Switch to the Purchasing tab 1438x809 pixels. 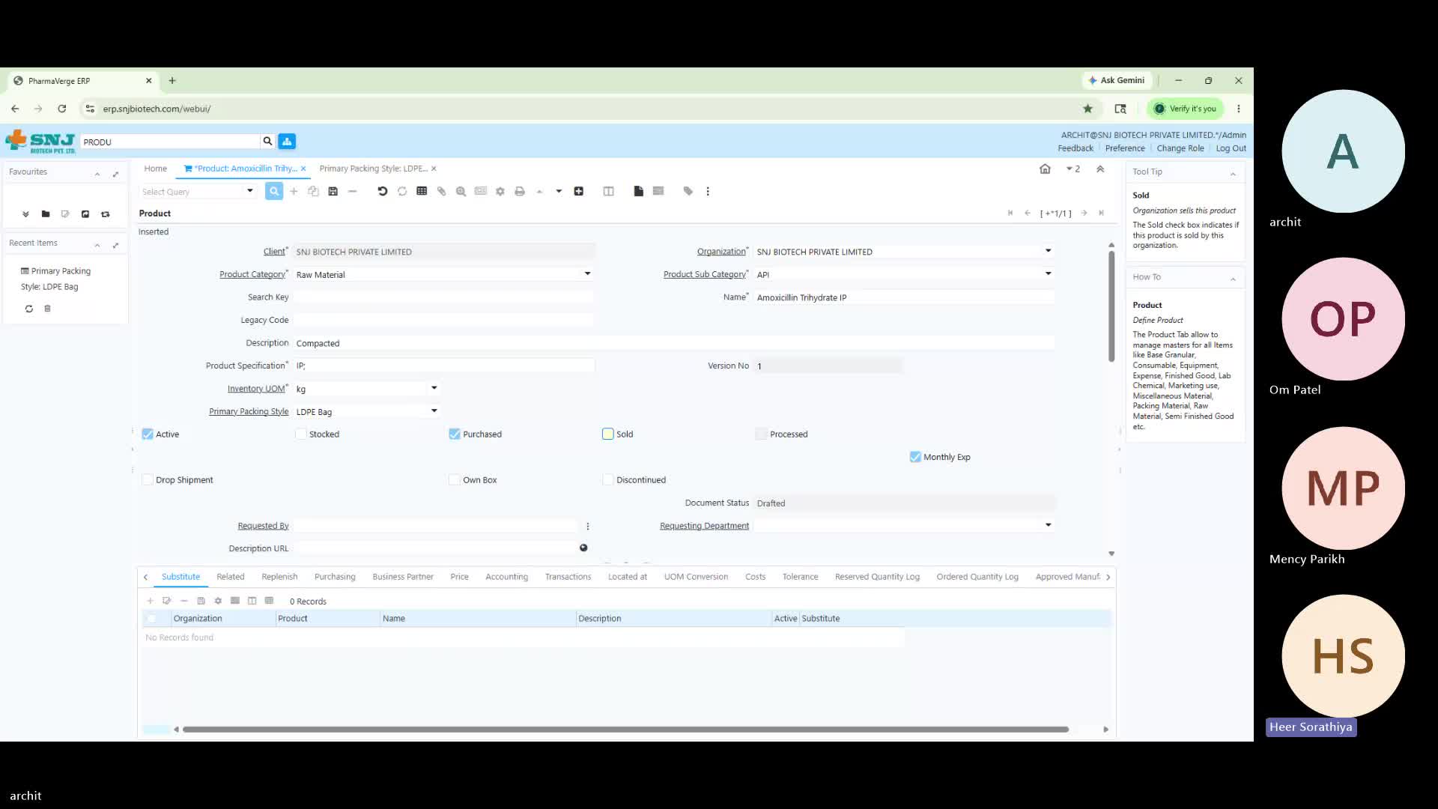click(335, 577)
